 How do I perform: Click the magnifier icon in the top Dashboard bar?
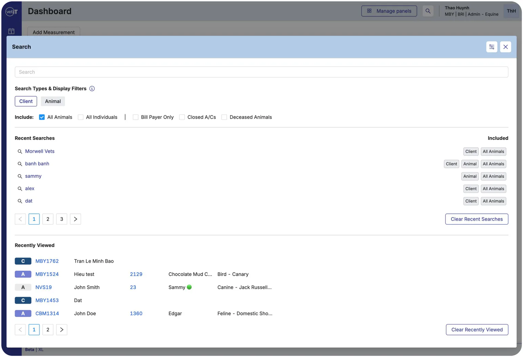coord(428,11)
